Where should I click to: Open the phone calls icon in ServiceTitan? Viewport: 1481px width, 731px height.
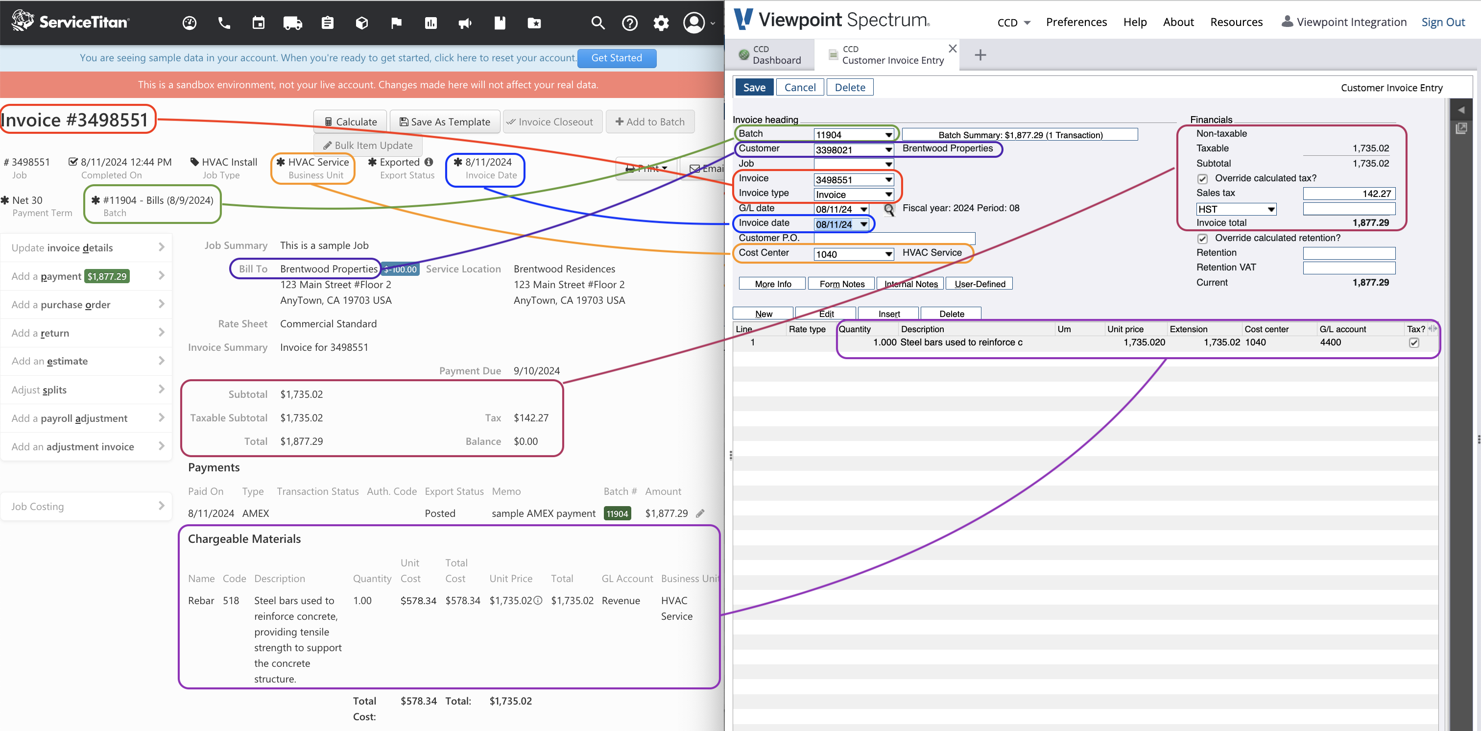(224, 23)
